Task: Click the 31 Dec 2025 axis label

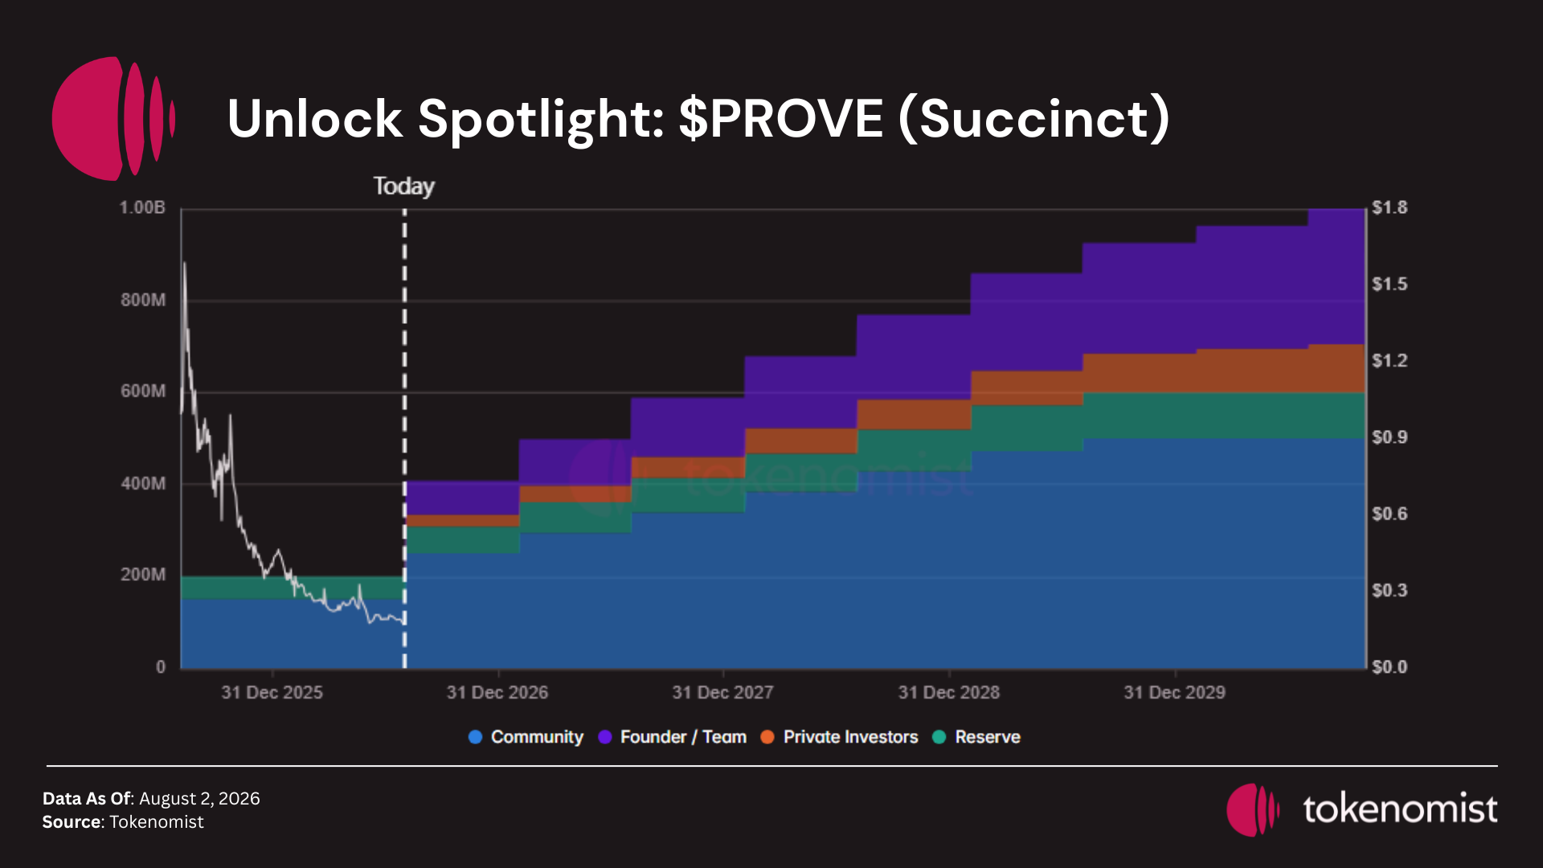Action: point(272,693)
